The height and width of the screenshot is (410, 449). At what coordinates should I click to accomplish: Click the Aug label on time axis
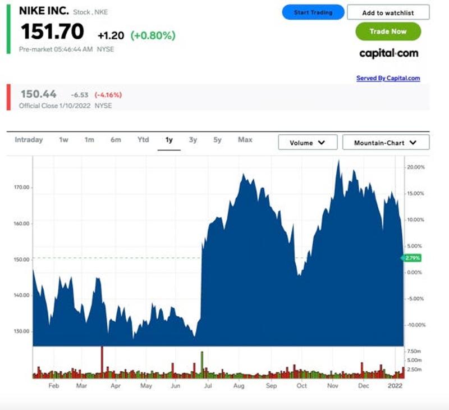click(x=239, y=386)
